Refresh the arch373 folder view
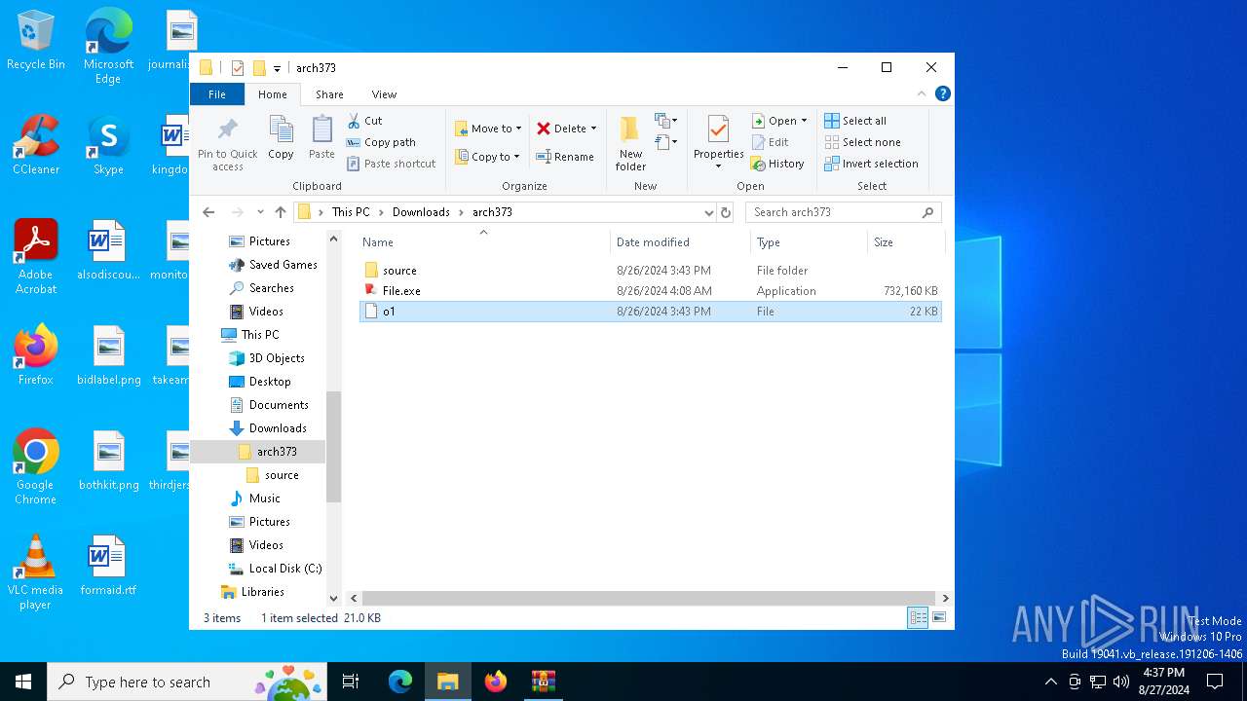1247x701 pixels. 726,212
